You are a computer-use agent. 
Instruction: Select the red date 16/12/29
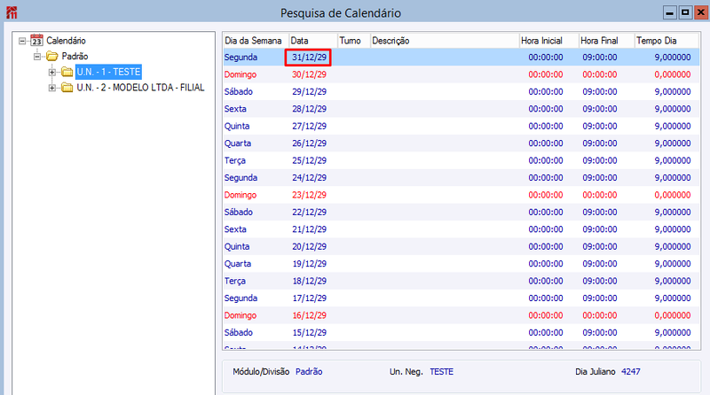[309, 315]
